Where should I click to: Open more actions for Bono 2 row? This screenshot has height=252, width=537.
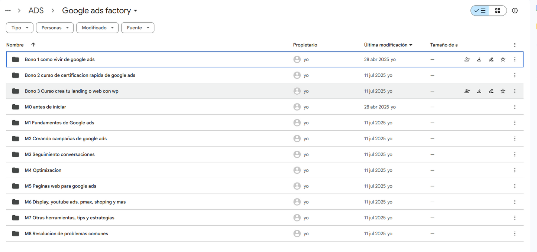(x=515, y=75)
